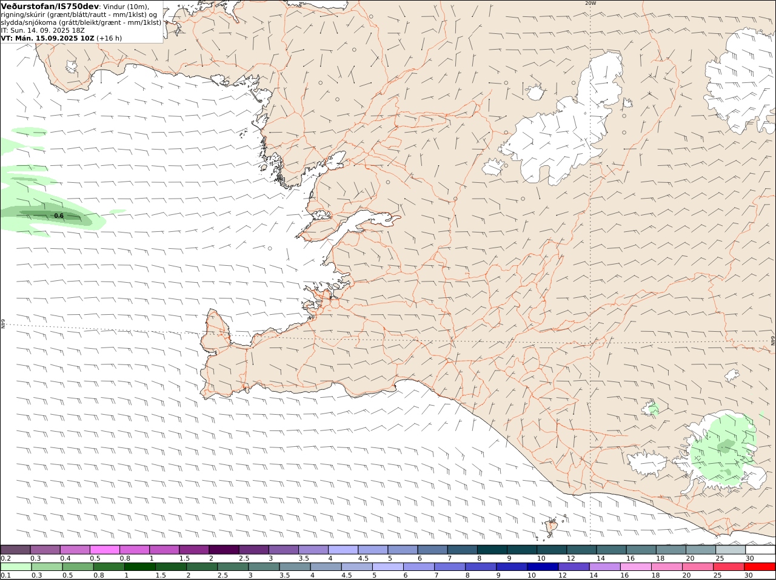
Task: Pick lower legend pale pink swatch 16 to 18
Action: pos(635,567)
